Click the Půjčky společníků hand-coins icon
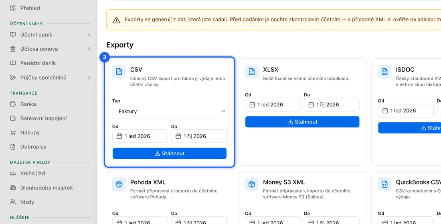 [x=13, y=78]
